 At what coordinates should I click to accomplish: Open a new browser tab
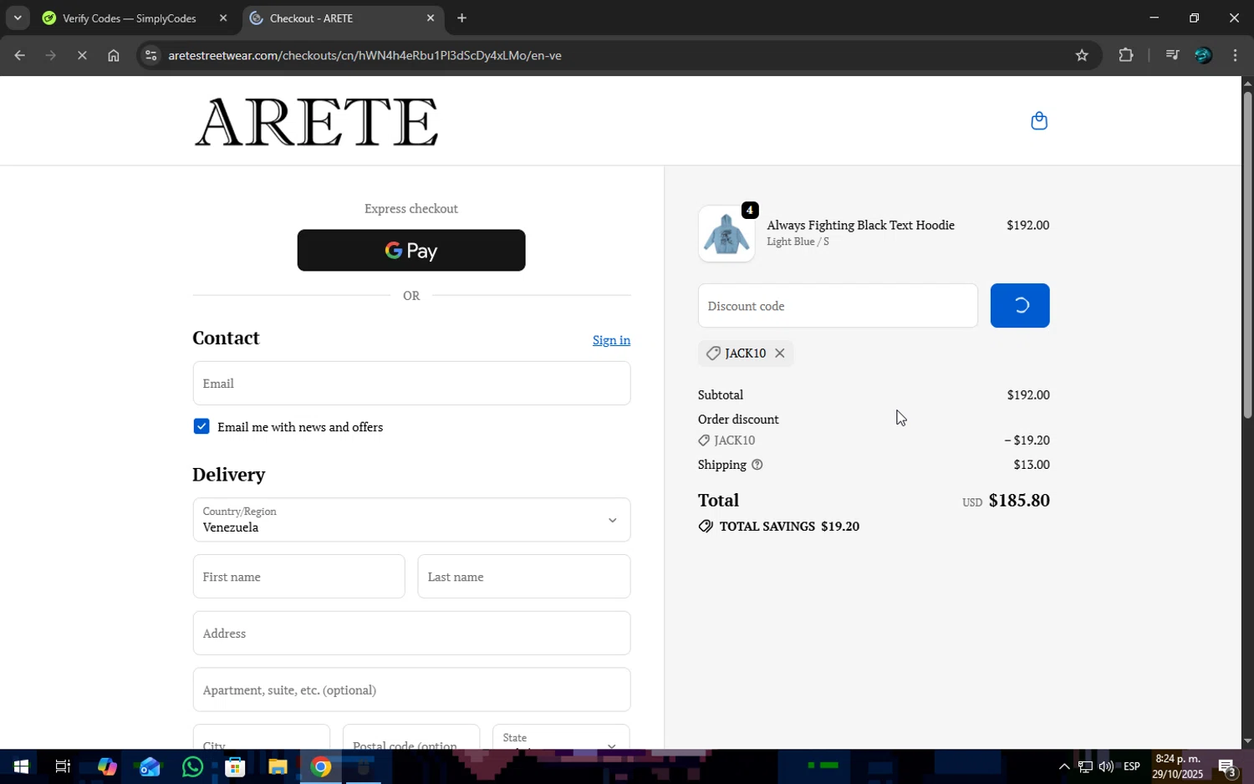461,18
